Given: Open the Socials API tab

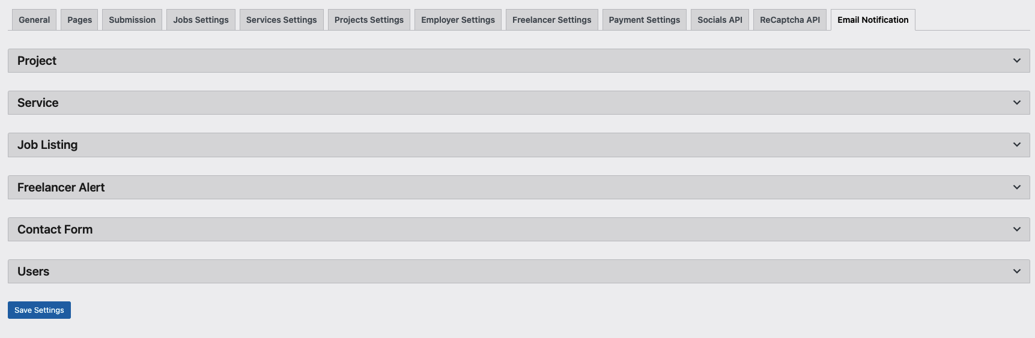Looking at the screenshot, I should [x=720, y=20].
